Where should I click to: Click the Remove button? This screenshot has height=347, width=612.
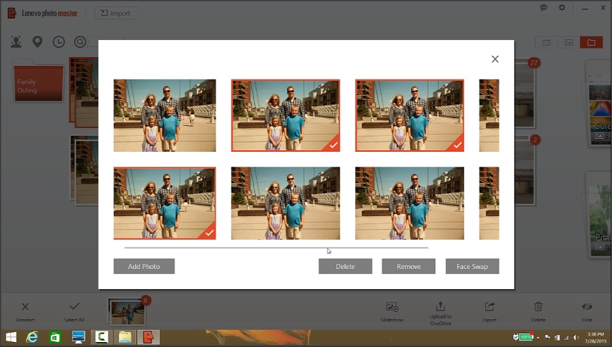[x=408, y=266]
